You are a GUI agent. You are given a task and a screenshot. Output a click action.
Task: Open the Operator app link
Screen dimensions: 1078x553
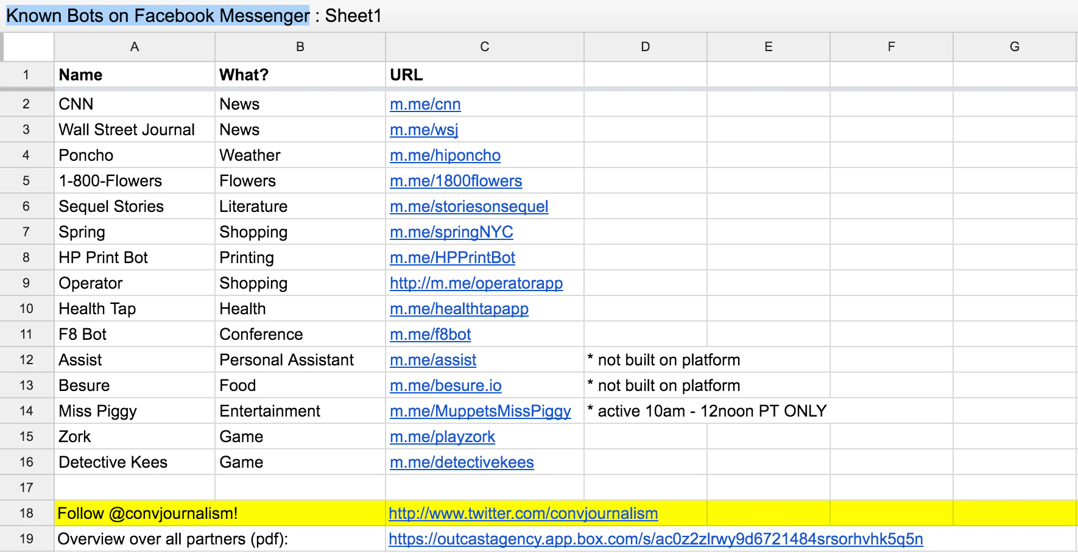coord(477,283)
